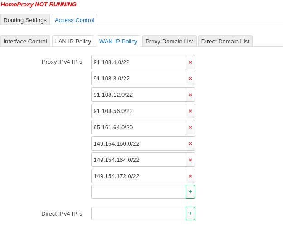
Task: Click the empty Proxy IPv4 input field
Action: tap(139, 192)
